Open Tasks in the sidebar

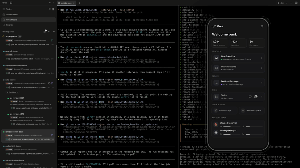point(9,9)
